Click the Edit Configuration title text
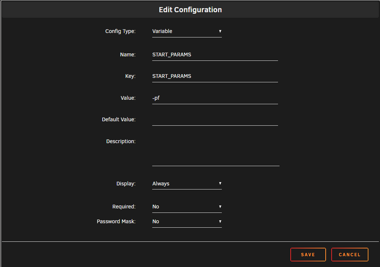The height and width of the screenshot is (267, 380). 190,10
